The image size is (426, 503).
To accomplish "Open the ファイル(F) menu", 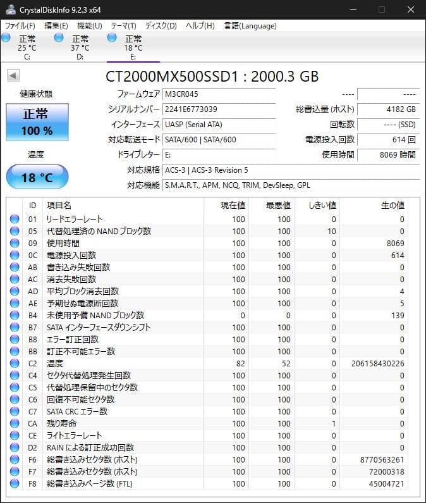I will (20, 26).
